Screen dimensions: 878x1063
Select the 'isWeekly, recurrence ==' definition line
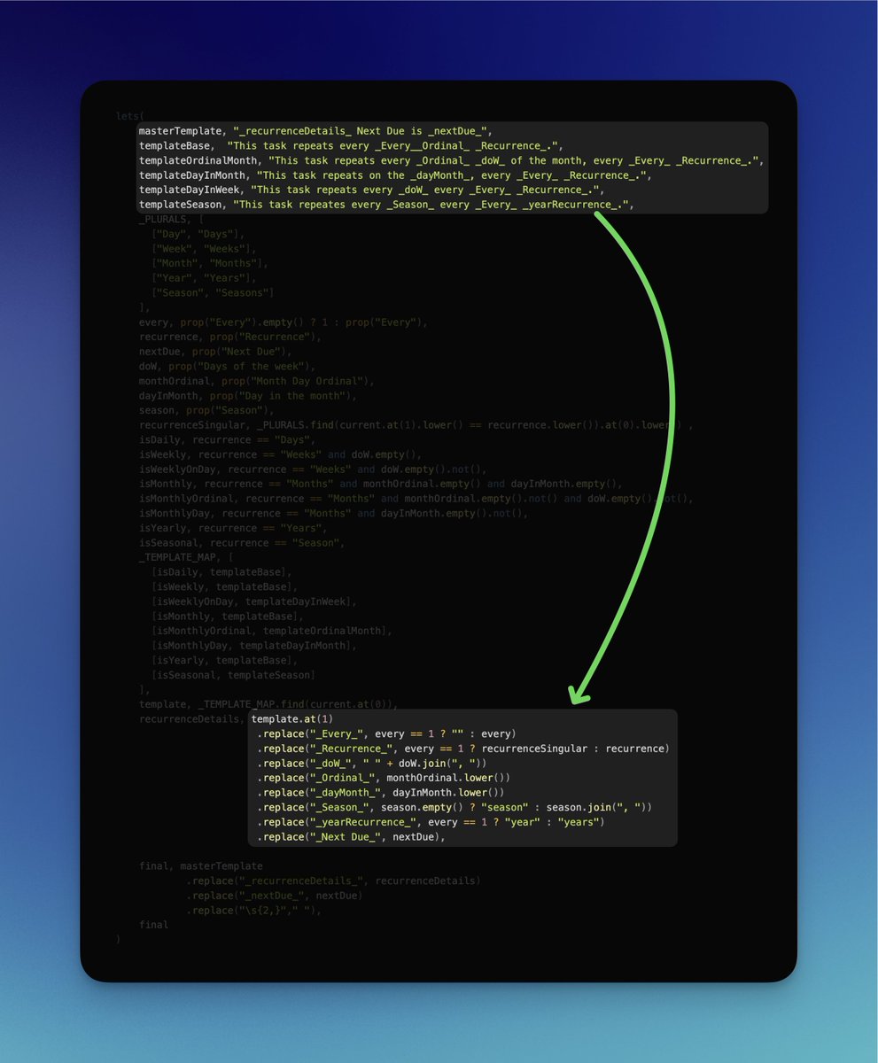click(280, 454)
